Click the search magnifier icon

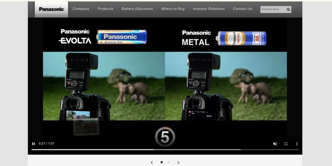coord(288,9)
